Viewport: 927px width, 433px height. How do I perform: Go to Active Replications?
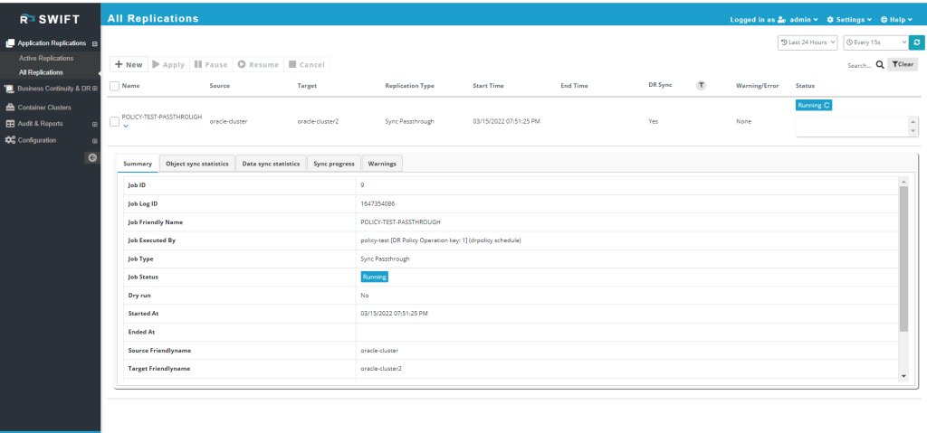click(x=46, y=59)
